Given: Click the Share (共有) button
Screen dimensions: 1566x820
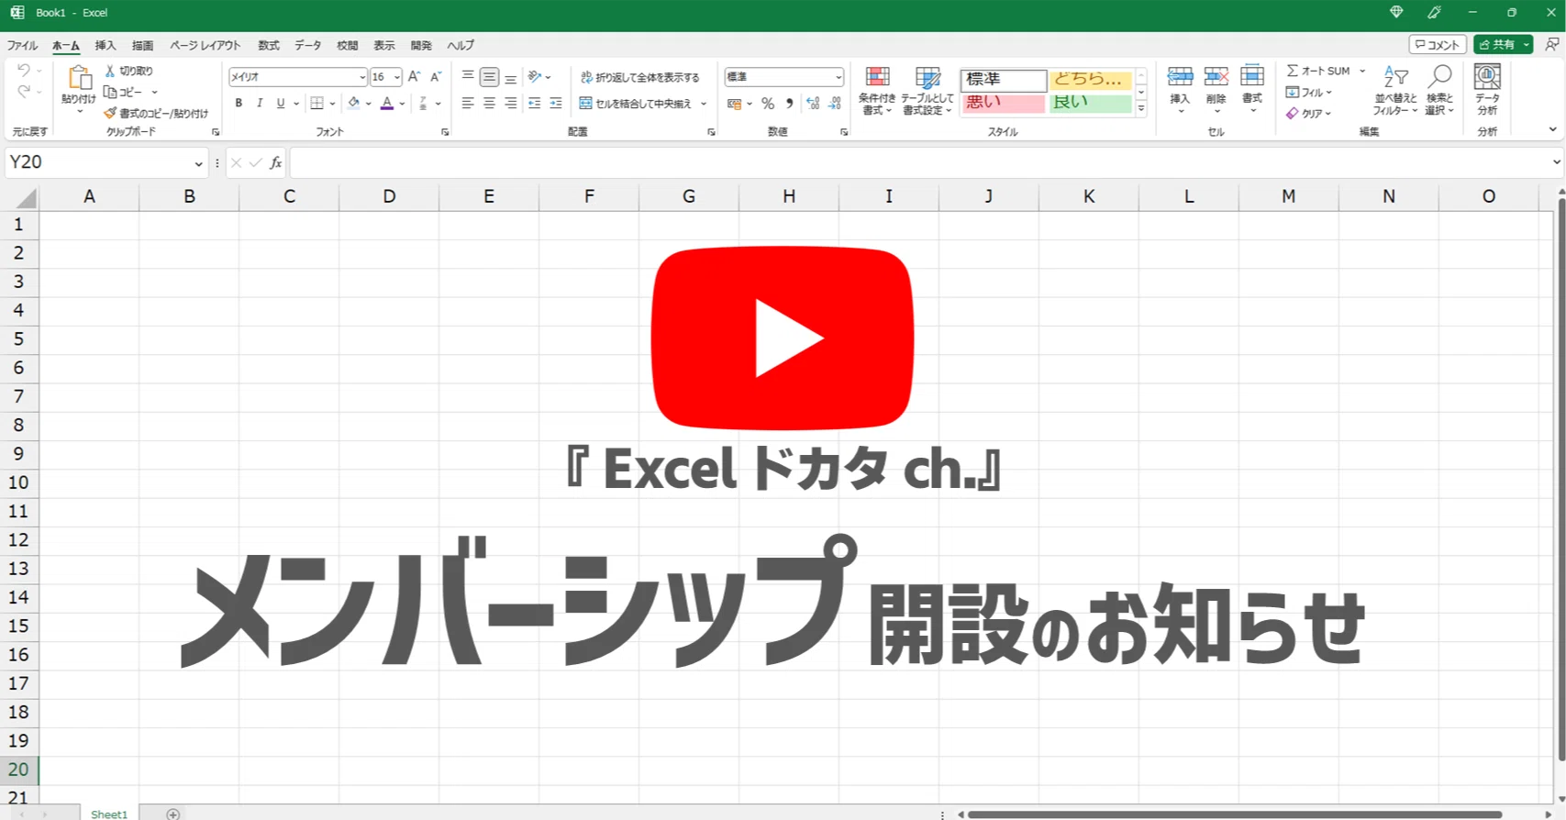Looking at the screenshot, I should point(1496,44).
